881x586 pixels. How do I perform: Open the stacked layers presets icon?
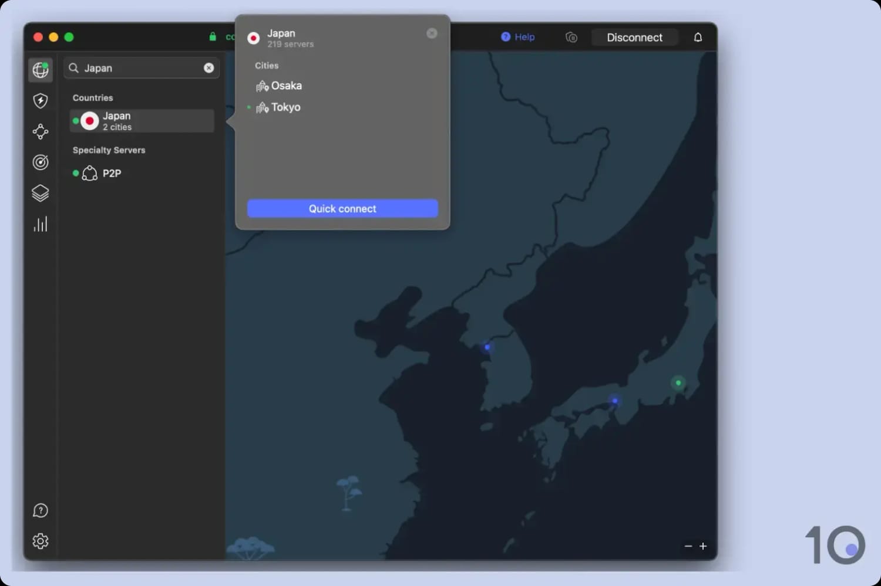coord(41,193)
